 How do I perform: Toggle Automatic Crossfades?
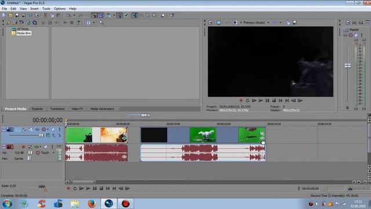tap(100, 16)
